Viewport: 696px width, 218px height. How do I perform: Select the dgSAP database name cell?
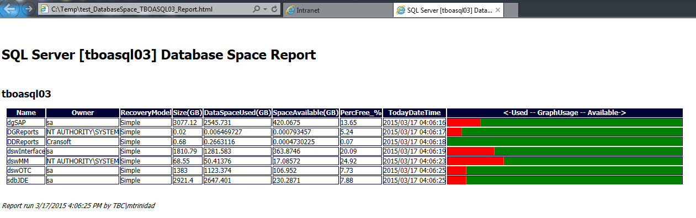[x=26, y=122]
